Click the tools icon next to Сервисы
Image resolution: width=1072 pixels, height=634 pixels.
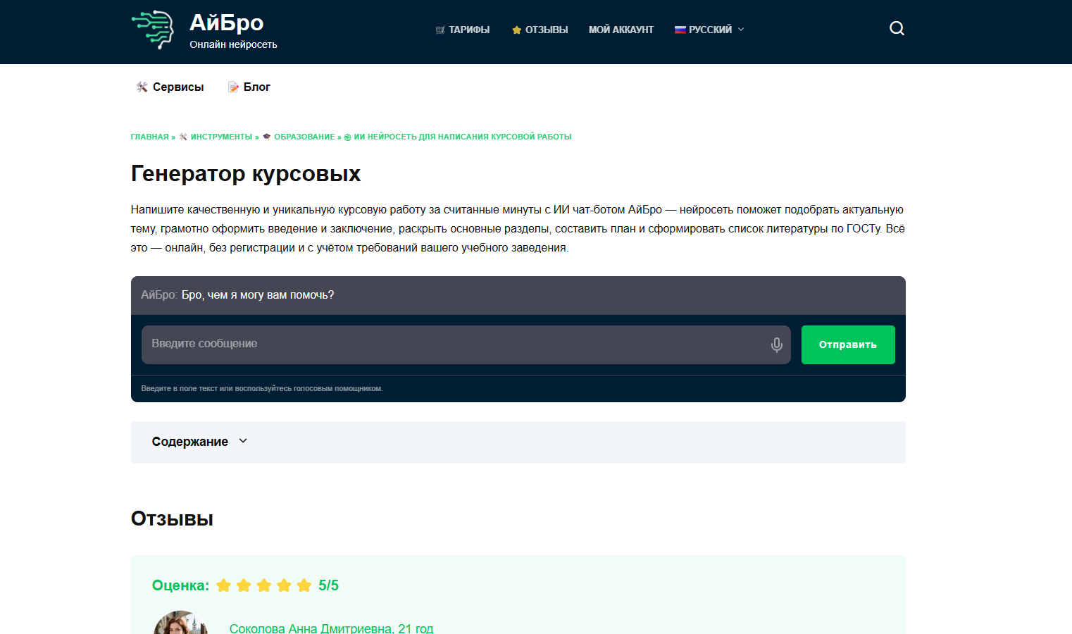click(142, 87)
